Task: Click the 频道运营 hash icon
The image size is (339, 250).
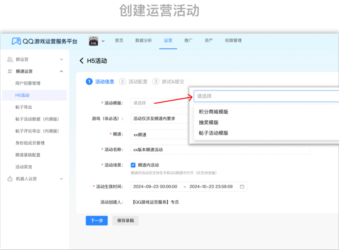Action: (10, 71)
